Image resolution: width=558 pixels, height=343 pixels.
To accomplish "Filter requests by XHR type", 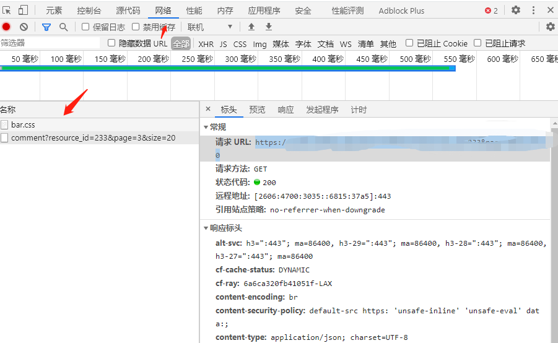I will tap(206, 44).
